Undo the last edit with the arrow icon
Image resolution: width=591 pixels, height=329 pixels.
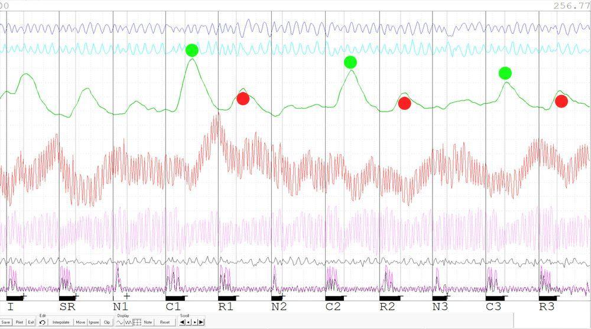(43, 323)
